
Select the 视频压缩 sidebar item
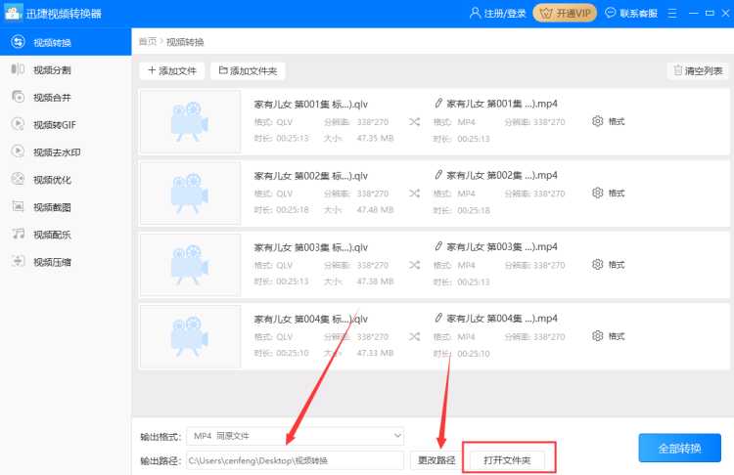66,262
